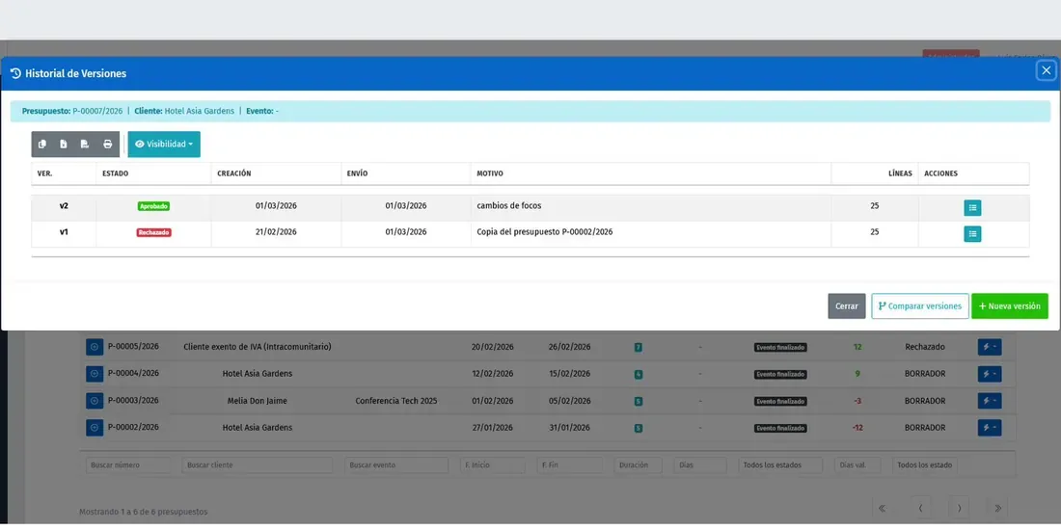Open the actions dropdown for P-00005/2026
Viewport: 1061px width, 530px height.
pos(990,347)
